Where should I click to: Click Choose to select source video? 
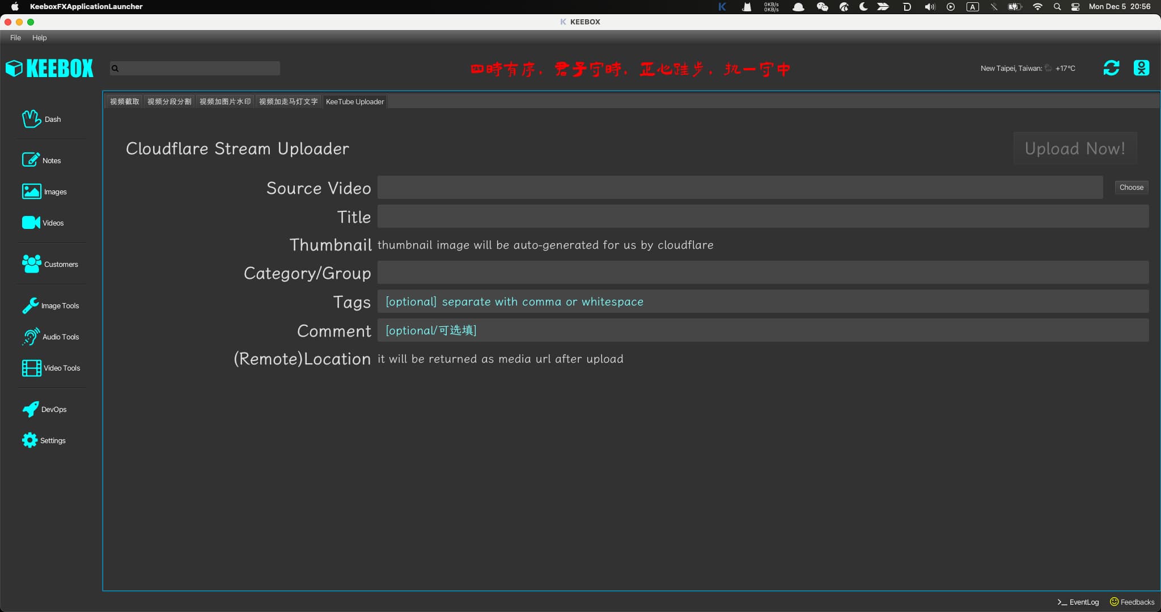(1131, 187)
